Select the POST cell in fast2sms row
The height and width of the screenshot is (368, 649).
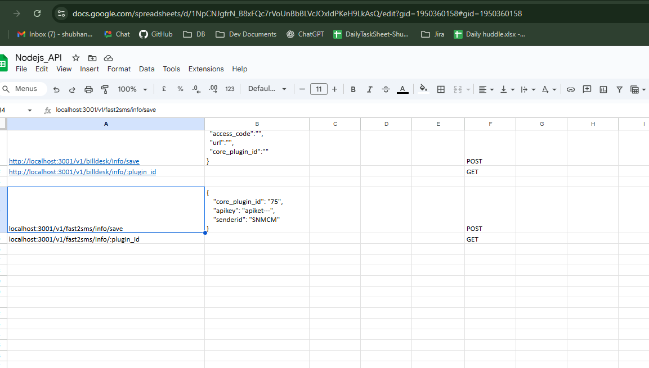click(x=490, y=210)
